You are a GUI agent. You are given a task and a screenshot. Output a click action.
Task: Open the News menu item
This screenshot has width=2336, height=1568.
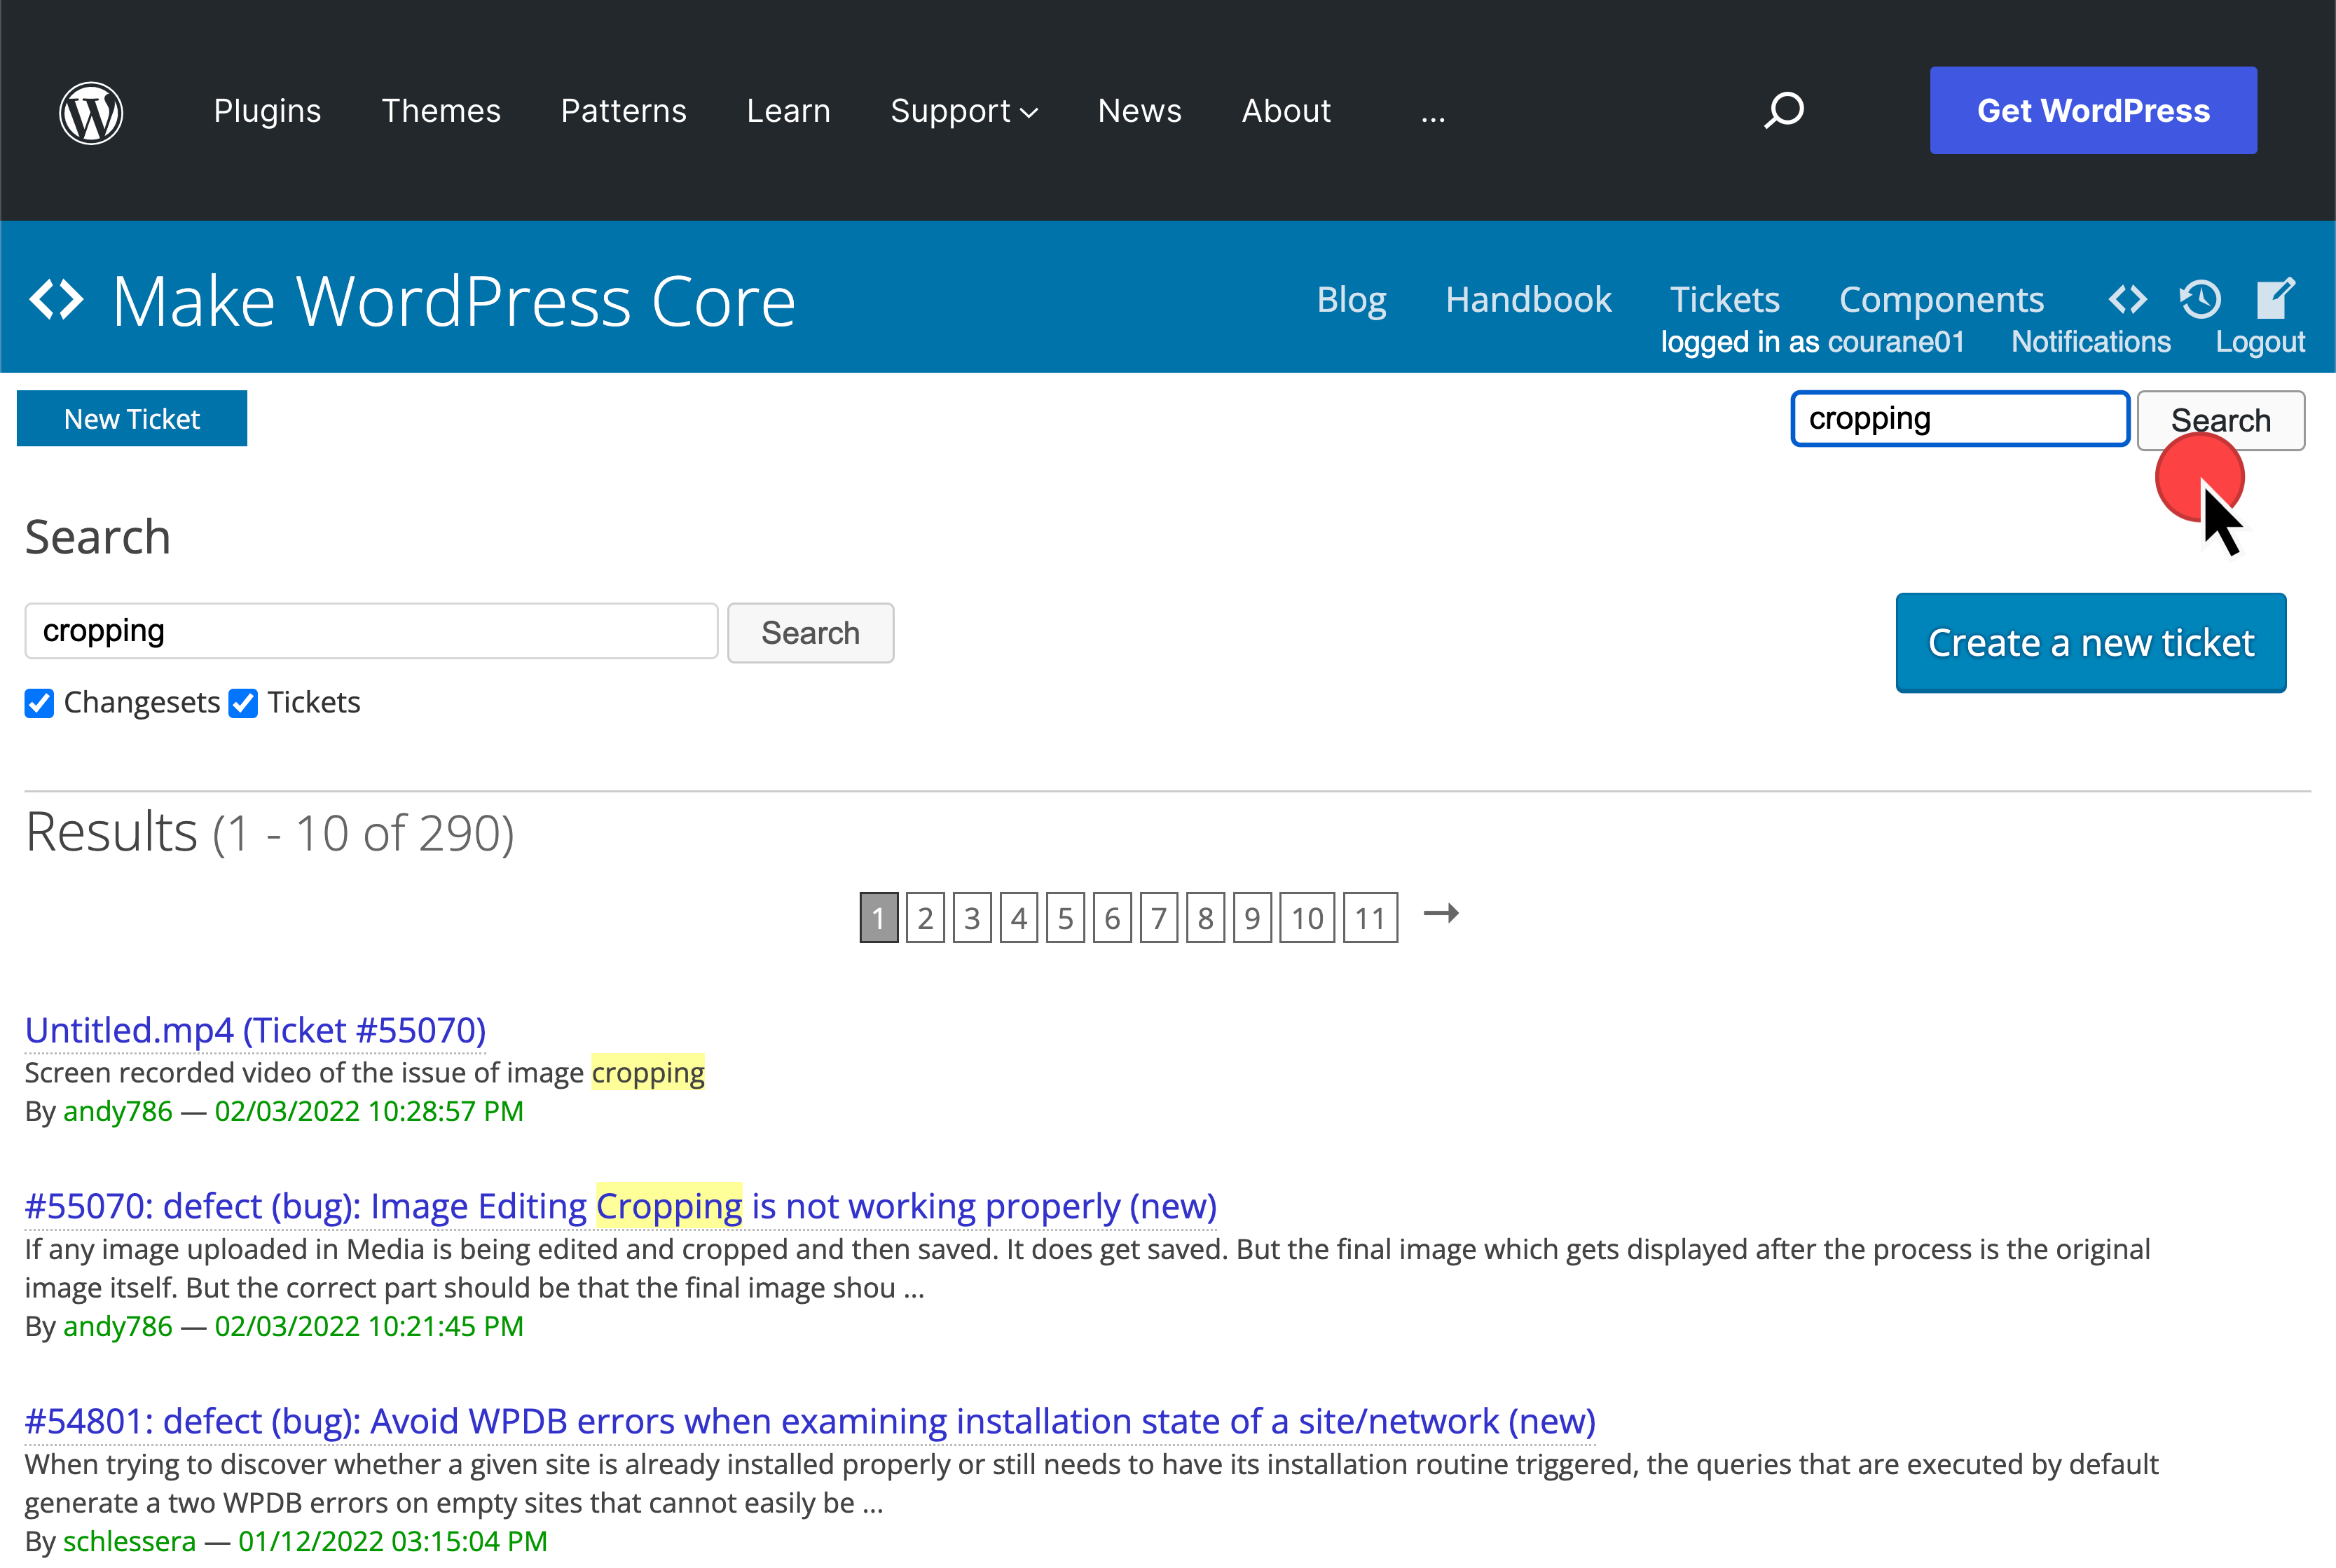(x=1139, y=111)
